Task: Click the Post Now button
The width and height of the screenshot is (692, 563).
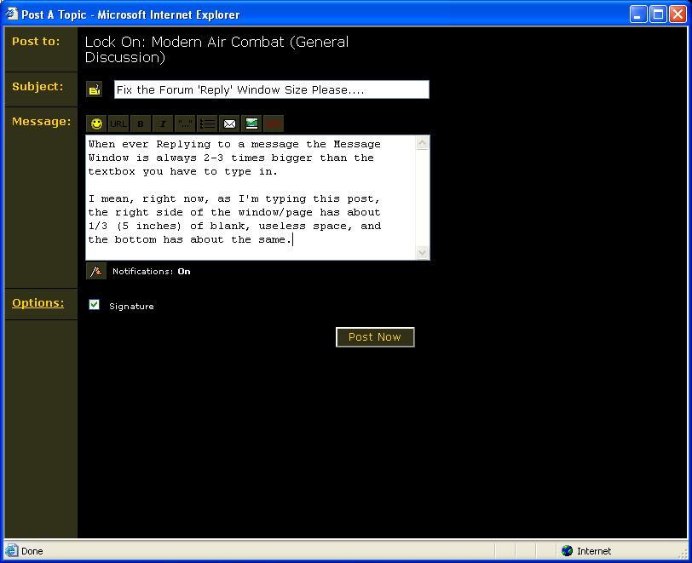Action: [375, 337]
